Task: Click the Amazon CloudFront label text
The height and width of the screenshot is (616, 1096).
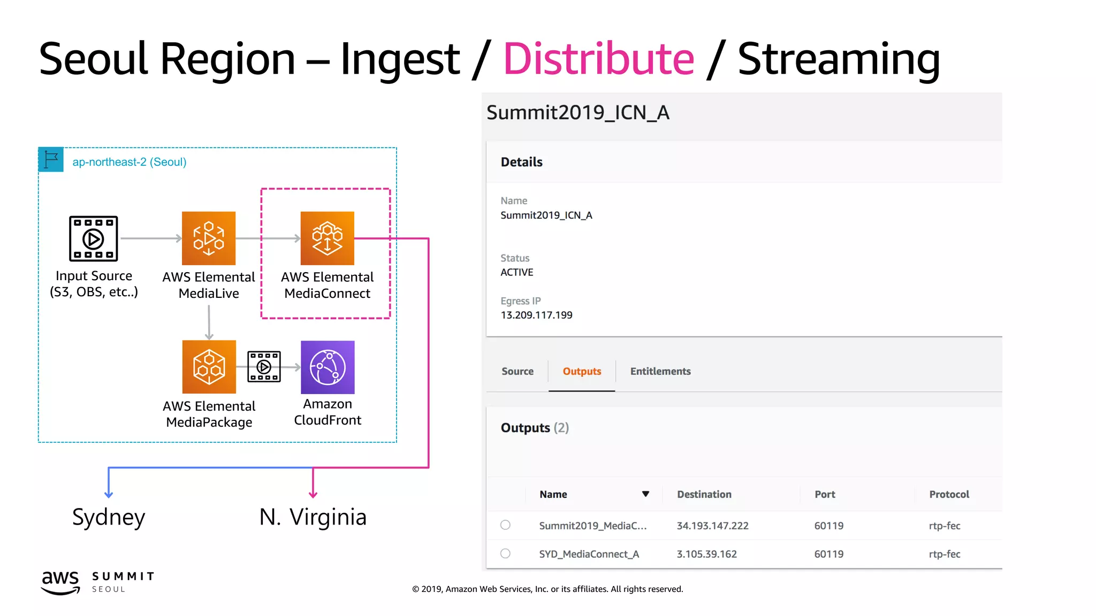Action: (x=328, y=412)
